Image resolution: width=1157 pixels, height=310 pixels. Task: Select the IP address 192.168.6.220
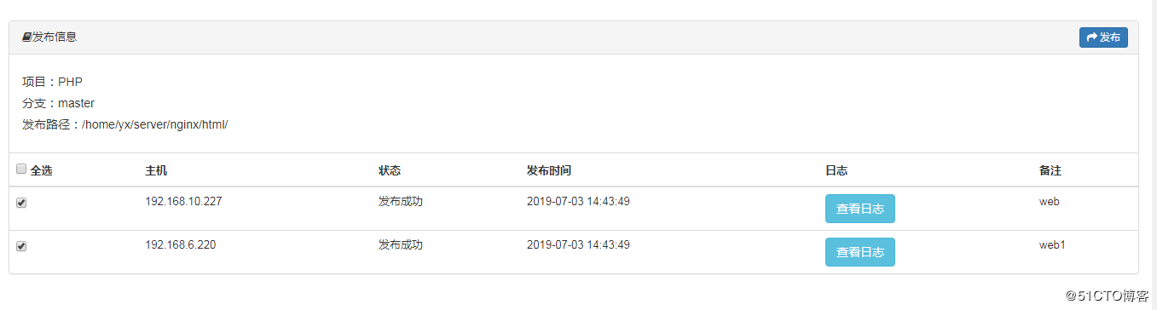[x=181, y=245]
